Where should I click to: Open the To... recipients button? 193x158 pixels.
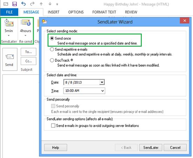(x=28, y=52)
